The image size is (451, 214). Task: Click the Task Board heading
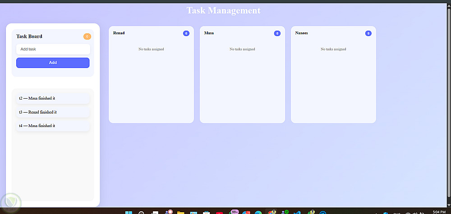click(x=29, y=36)
